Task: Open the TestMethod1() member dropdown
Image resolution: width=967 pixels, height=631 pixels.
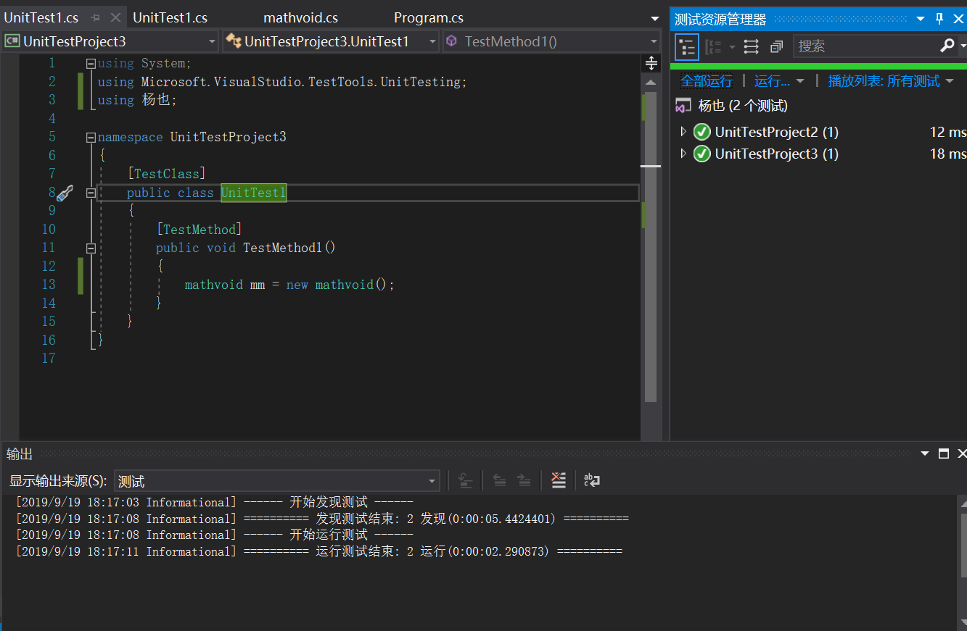Action: [653, 41]
